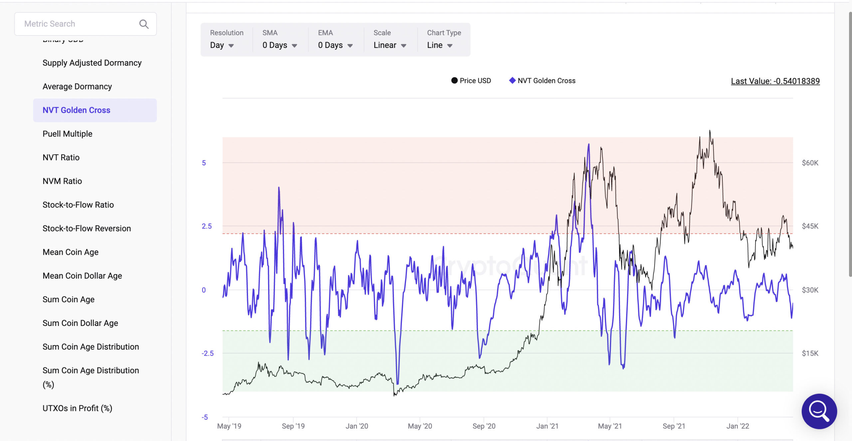Open the SMA 0 Days dropdown

[280, 45]
